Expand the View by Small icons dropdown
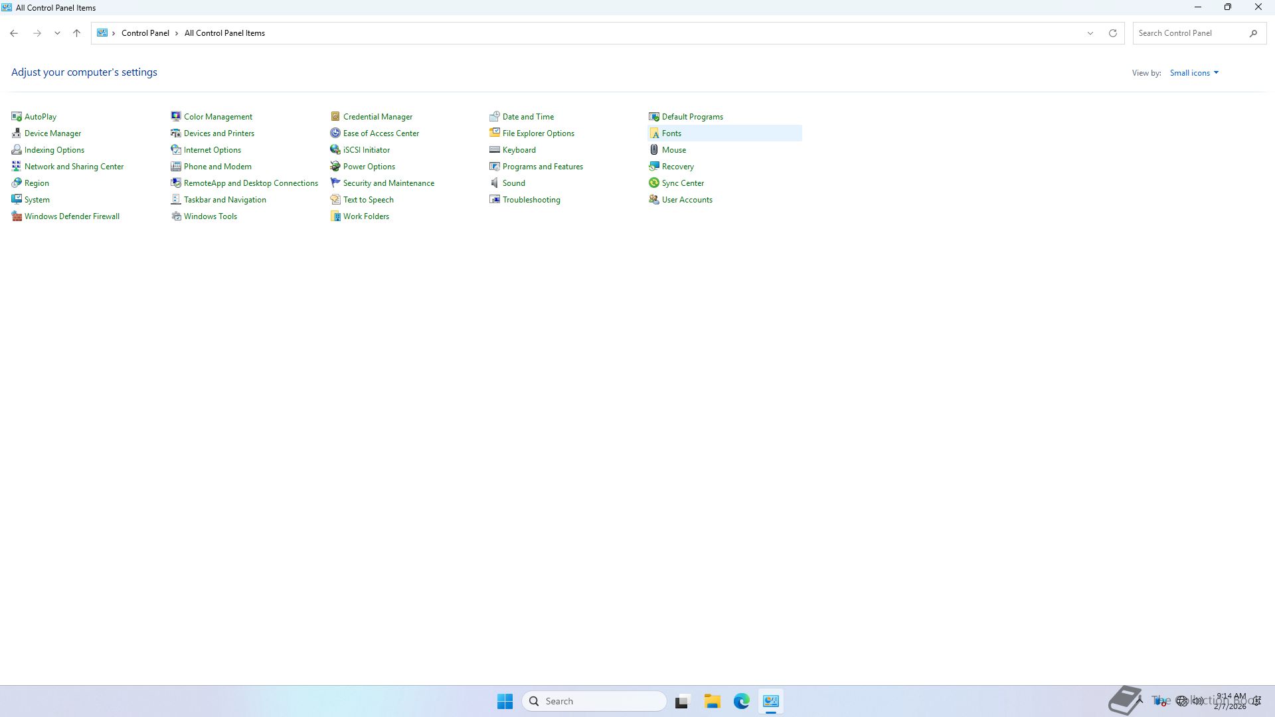This screenshot has width=1275, height=717. 1194,73
